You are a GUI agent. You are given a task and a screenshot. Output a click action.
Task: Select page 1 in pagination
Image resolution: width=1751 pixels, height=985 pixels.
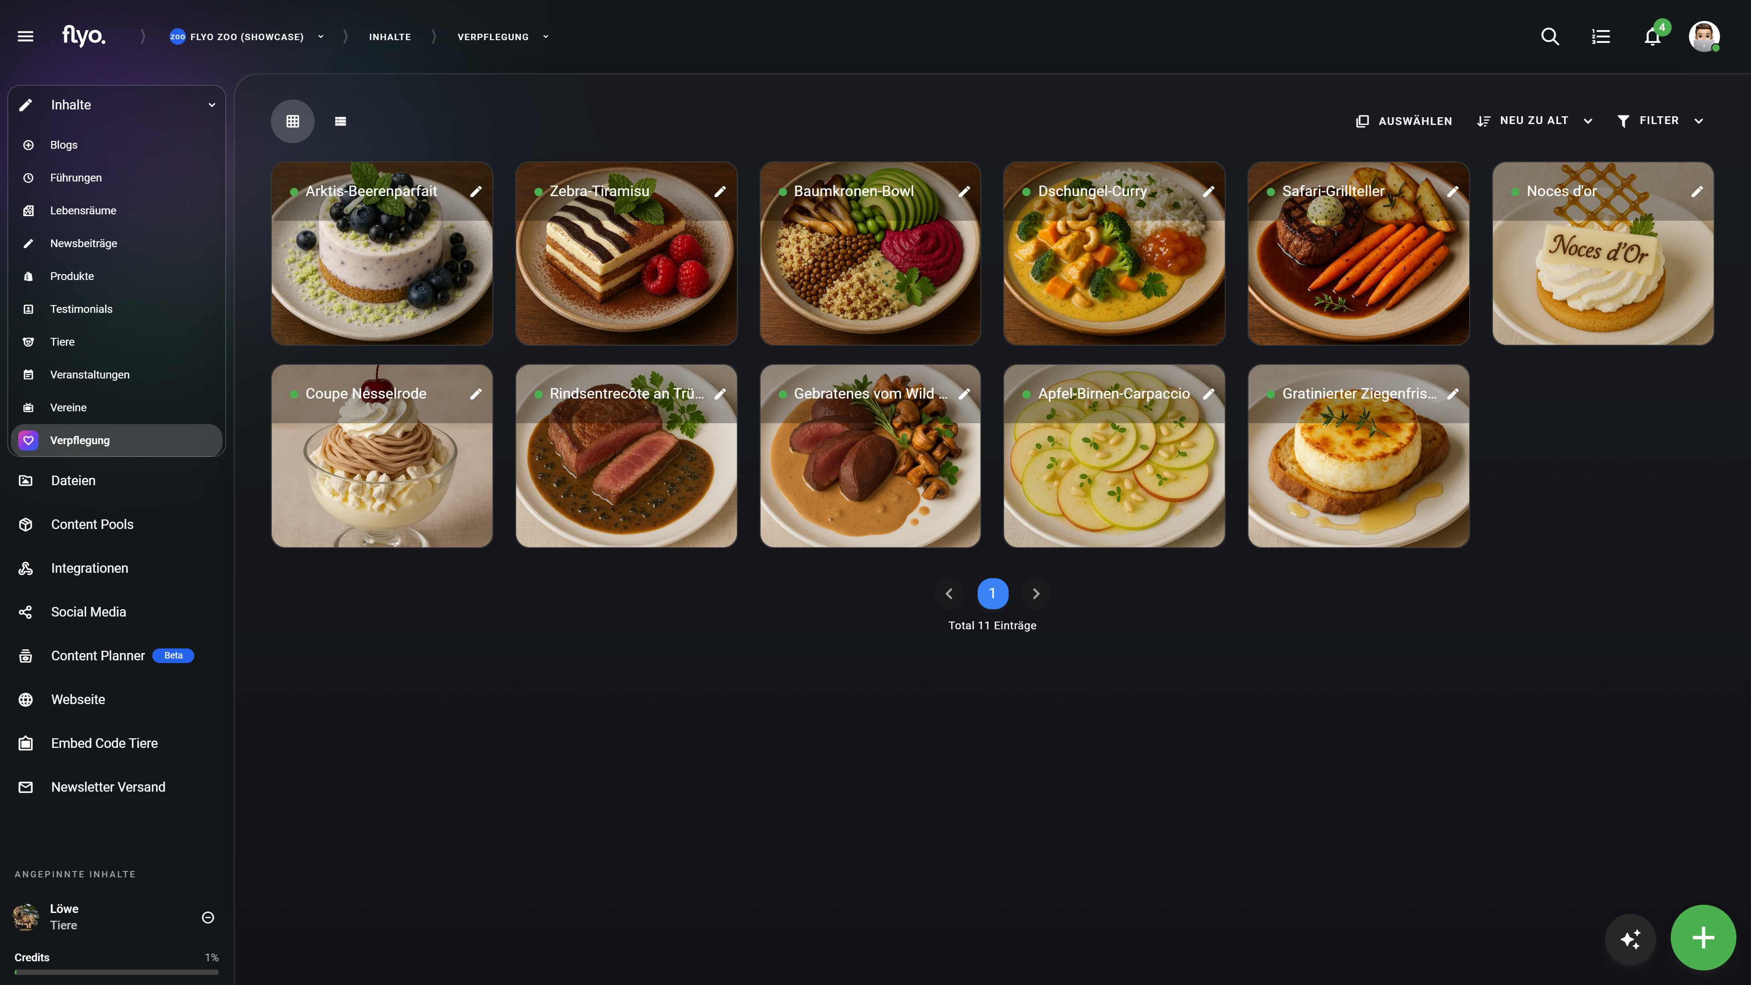992,593
